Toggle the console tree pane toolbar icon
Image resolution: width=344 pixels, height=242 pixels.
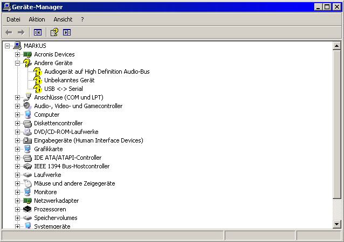pos(38,33)
